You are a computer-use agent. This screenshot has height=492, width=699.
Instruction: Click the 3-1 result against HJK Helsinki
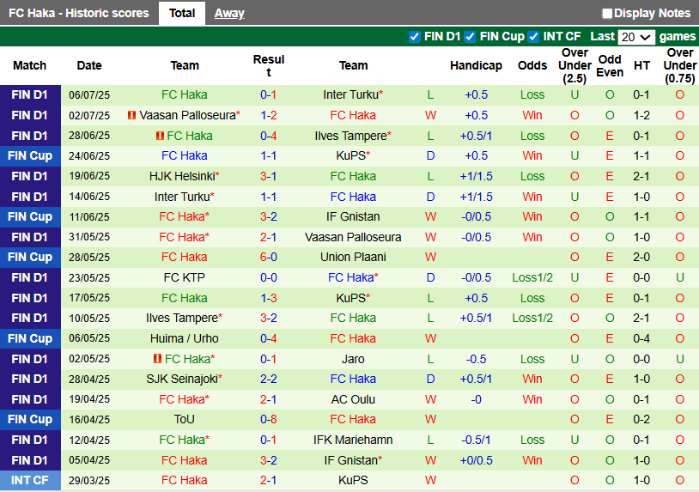(x=269, y=176)
